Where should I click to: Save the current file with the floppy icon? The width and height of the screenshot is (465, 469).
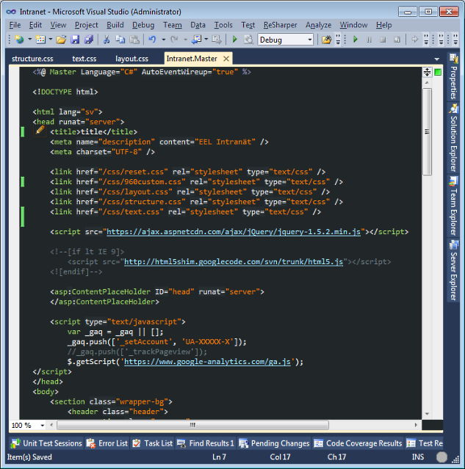[75, 39]
